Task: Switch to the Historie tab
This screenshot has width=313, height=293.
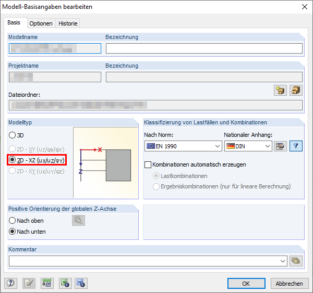Action: (68, 23)
